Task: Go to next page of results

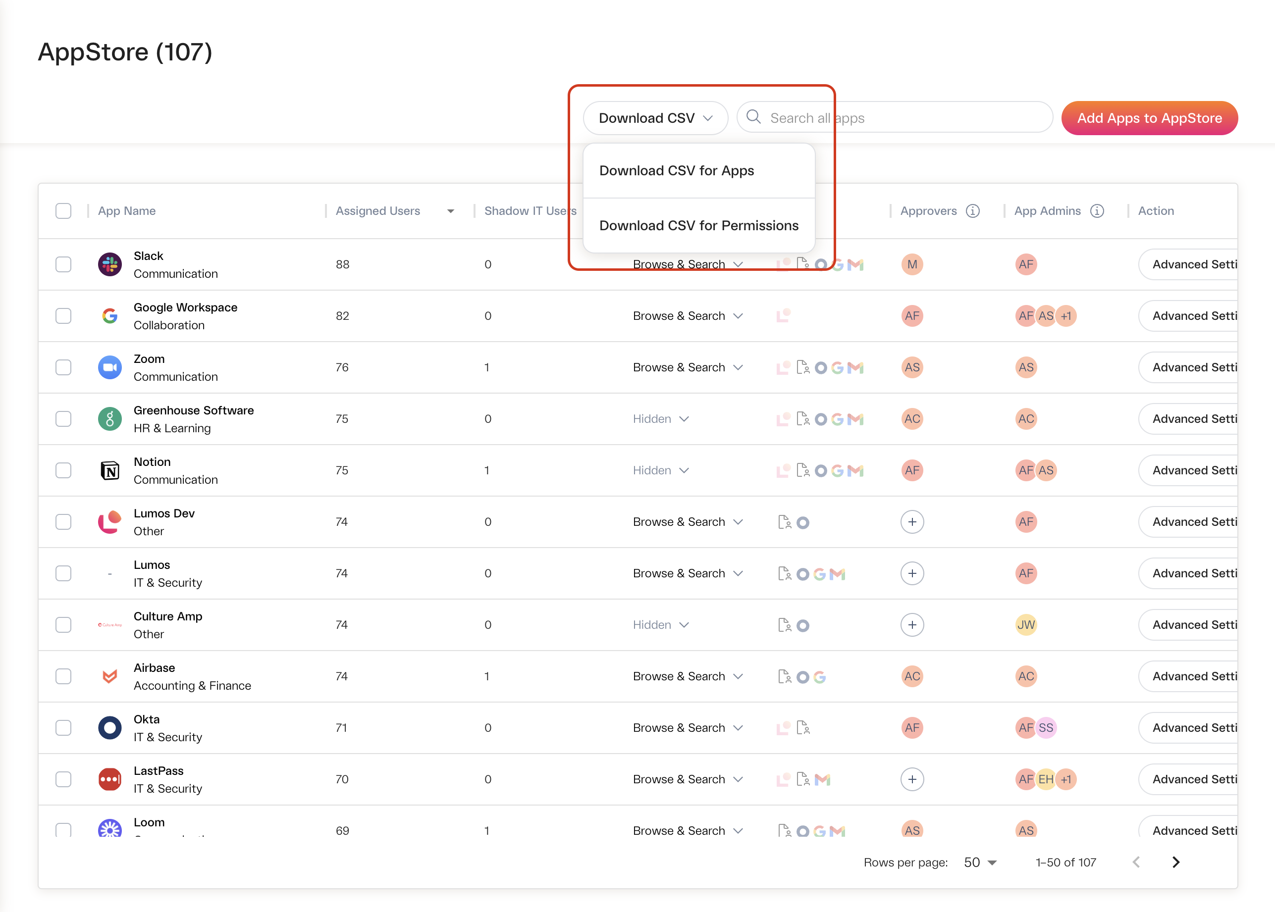Action: coord(1176,862)
